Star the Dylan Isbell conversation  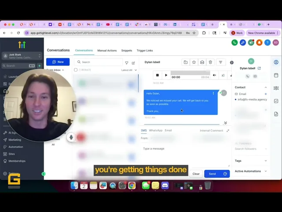point(194,62)
